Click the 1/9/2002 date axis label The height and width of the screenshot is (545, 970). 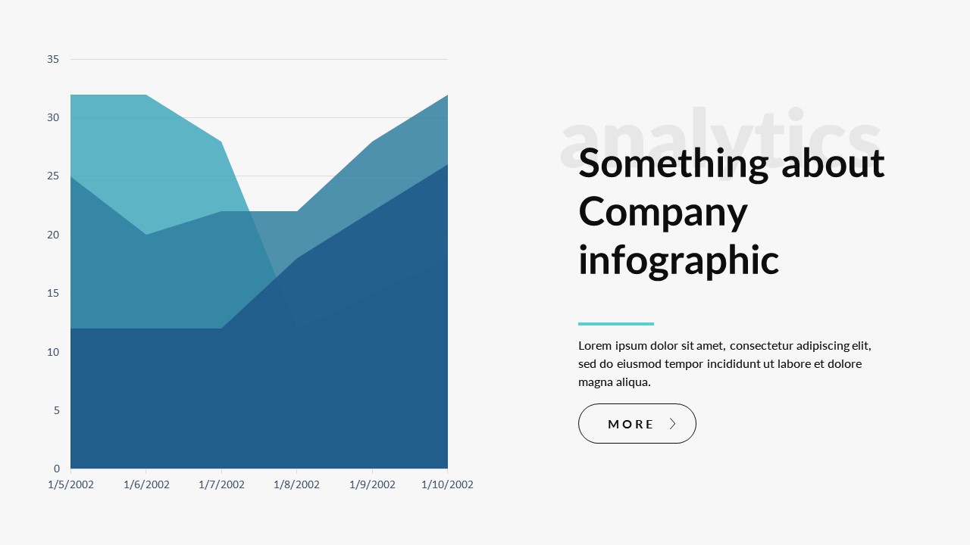click(x=372, y=484)
